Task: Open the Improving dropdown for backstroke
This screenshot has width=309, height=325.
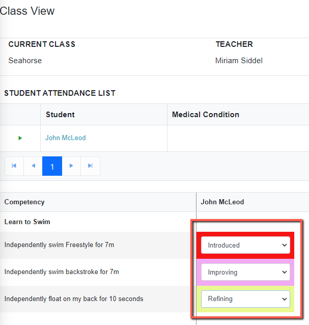Action: coord(245,272)
